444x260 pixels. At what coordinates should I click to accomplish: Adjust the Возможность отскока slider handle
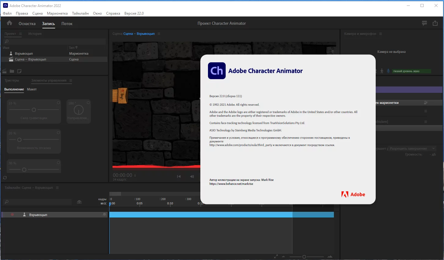point(20,140)
